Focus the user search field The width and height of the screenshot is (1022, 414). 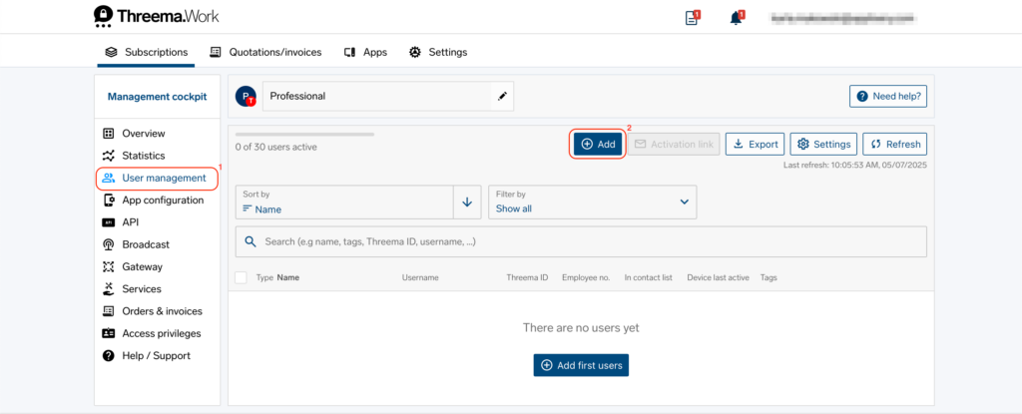581,241
